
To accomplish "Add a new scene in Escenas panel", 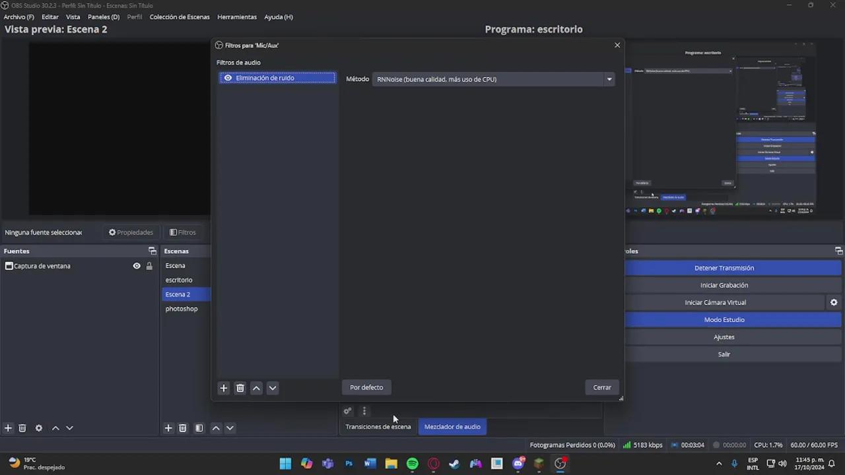I will point(168,428).
